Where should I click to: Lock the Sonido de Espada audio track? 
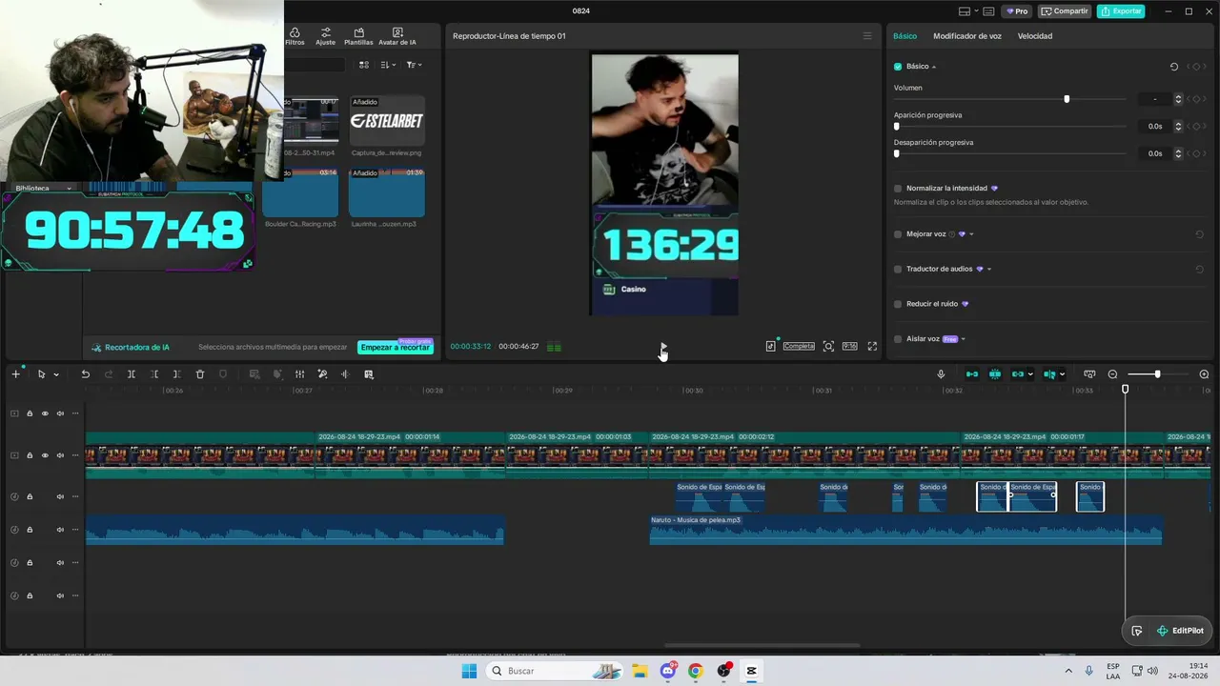point(30,496)
